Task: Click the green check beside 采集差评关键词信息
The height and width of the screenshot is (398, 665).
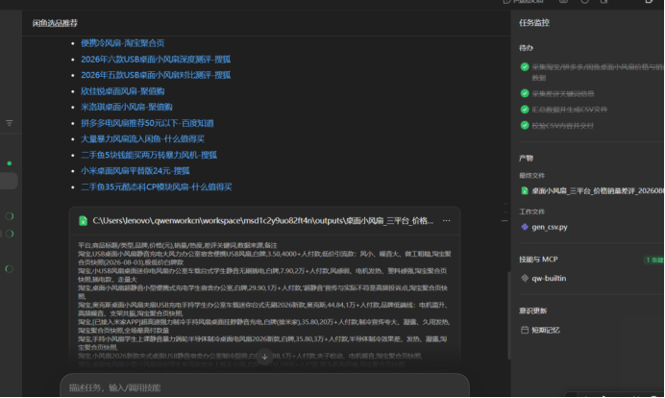Action: [525, 93]
